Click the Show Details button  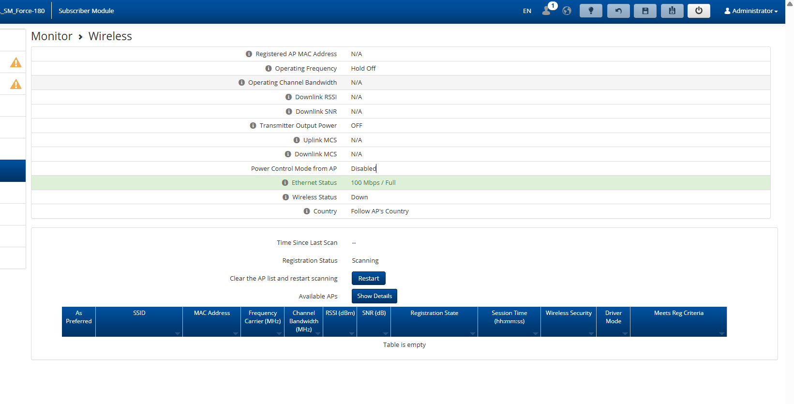click(x=374, y=296)
